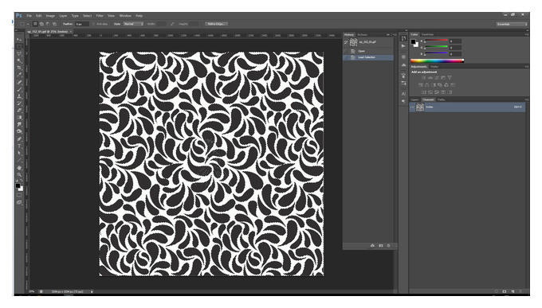
Task: Toggle Quick Mask mode in toolbar
Action: click(x=19, y=196)
